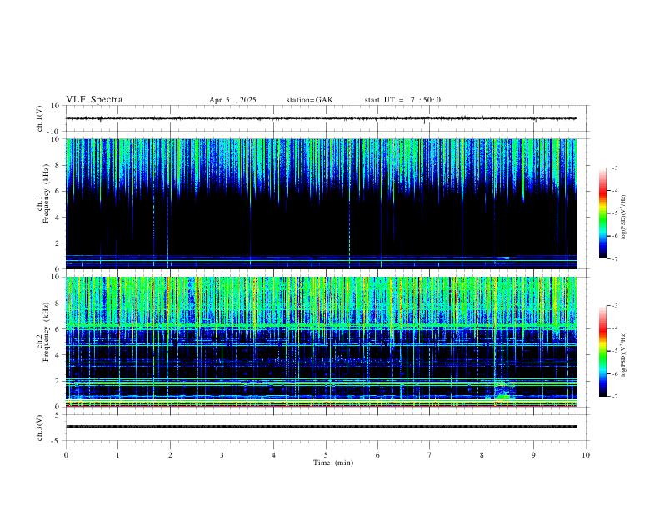Click the time axis tick label "7"
Screen dimensions: 660x510
[x=430, y=455]
